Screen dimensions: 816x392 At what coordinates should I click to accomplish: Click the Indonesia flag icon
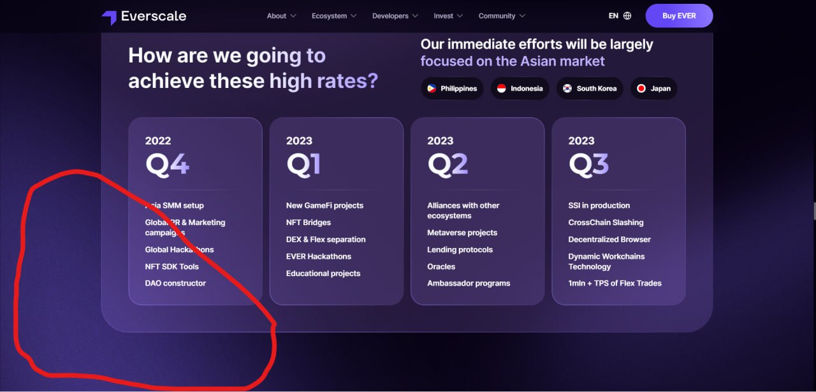[x=501, y=89]
